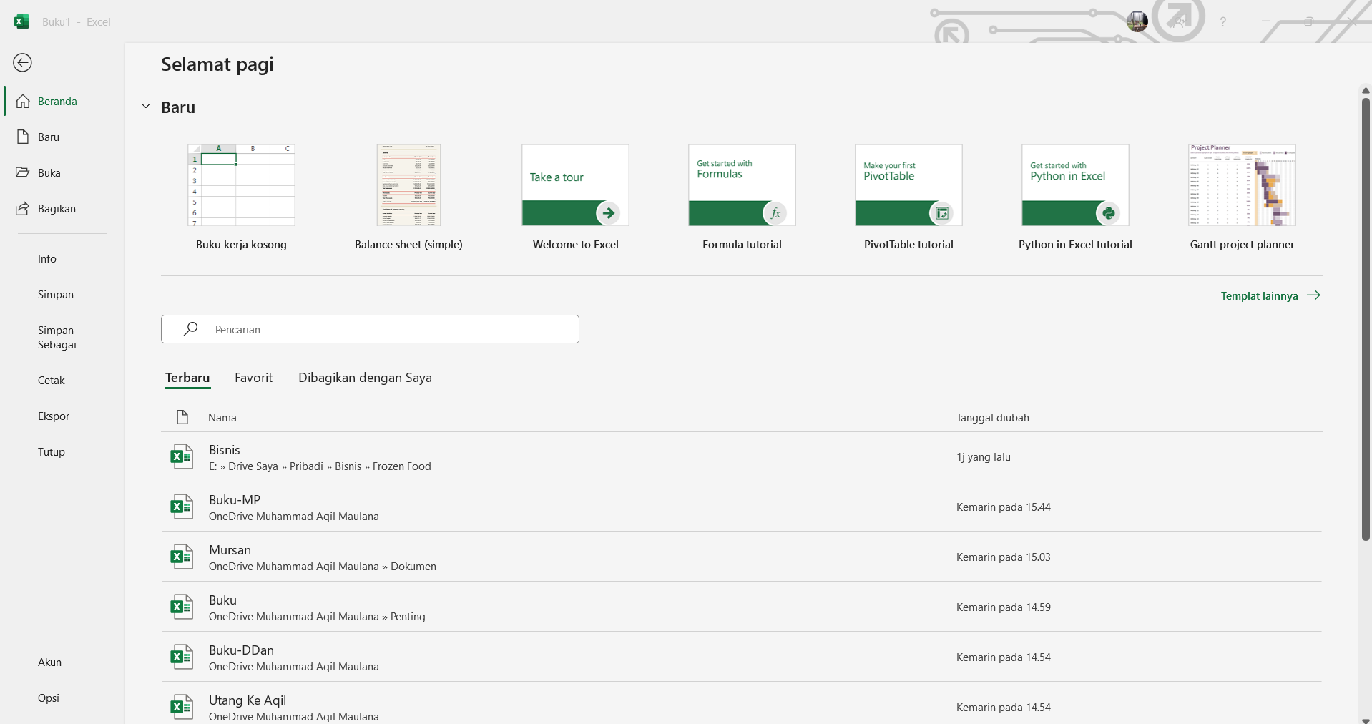The height and width of the screenshot is (724, 1372).
Task: Click the Beranda home icon
Action: point(23,101)
